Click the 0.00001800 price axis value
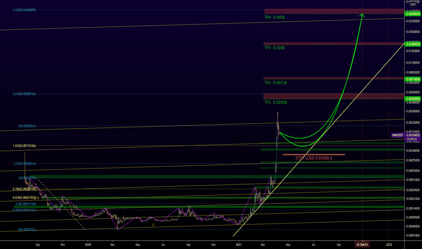 click(x=413, y=235)
